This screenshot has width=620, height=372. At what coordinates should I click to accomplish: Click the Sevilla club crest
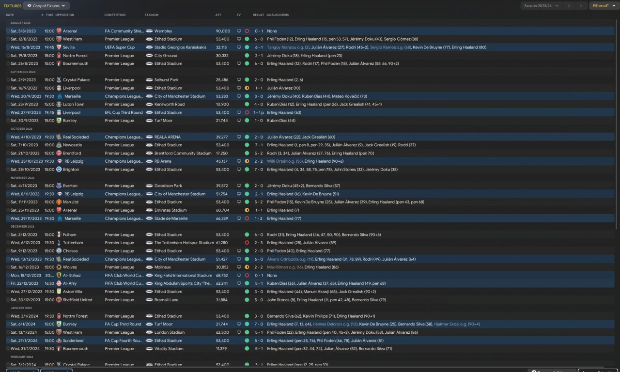pyautogui.click(x=59, y=47)
